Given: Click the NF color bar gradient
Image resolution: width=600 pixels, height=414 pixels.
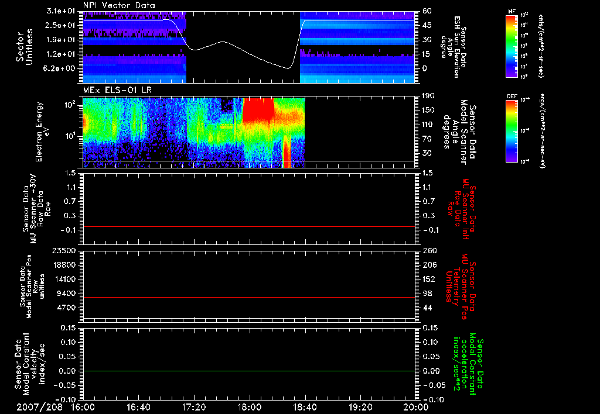Looking at the screenshot, I should pos(512,46).
